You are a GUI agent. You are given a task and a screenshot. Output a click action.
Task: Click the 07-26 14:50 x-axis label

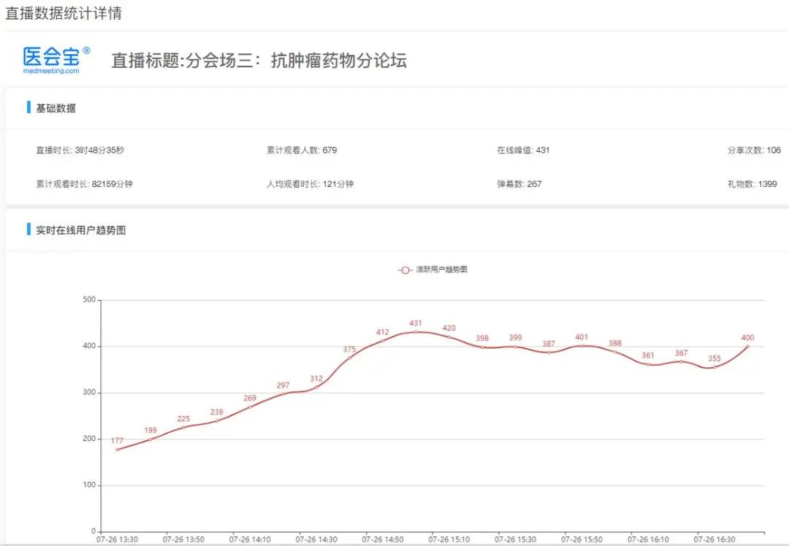click(x=382, y=539)
